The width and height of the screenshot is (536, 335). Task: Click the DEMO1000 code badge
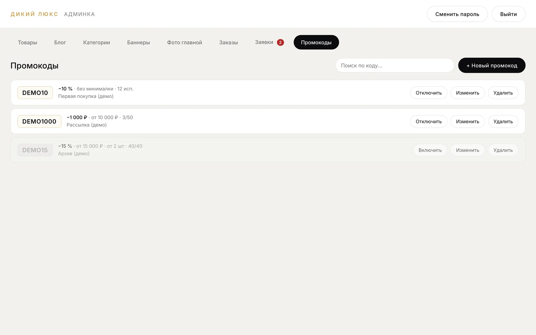click(39, 121)
